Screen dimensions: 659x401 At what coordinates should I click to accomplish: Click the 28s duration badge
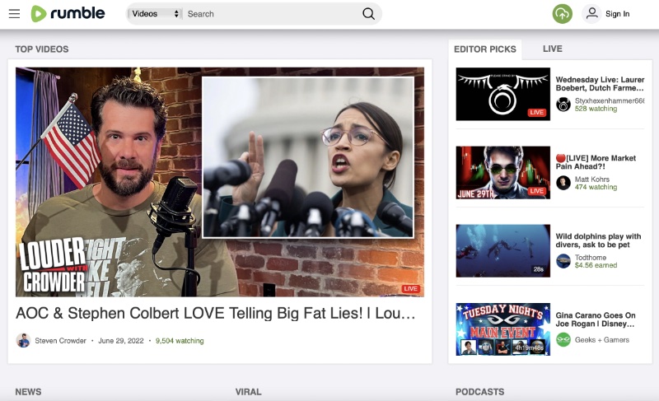coord(539,269)
